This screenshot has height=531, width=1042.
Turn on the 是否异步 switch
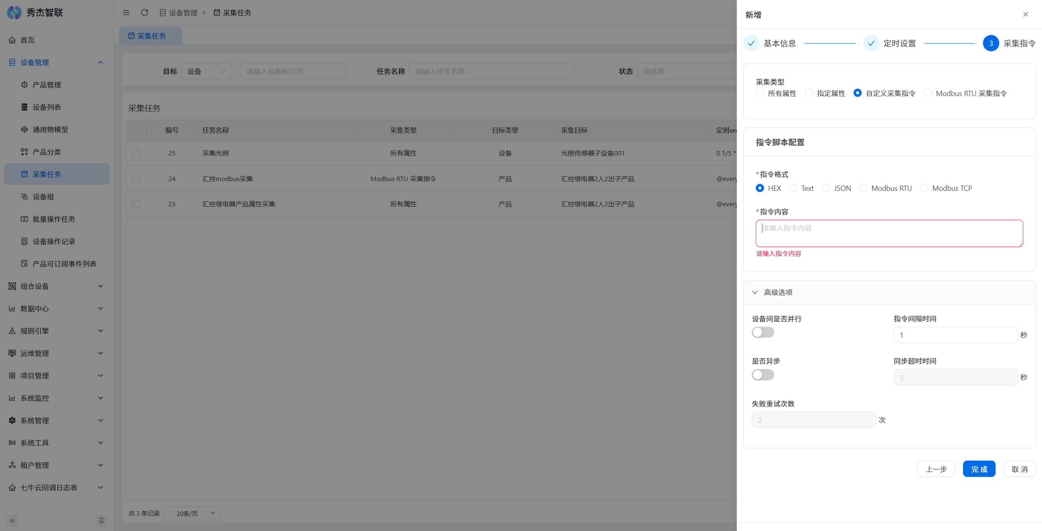coord(763,375)
